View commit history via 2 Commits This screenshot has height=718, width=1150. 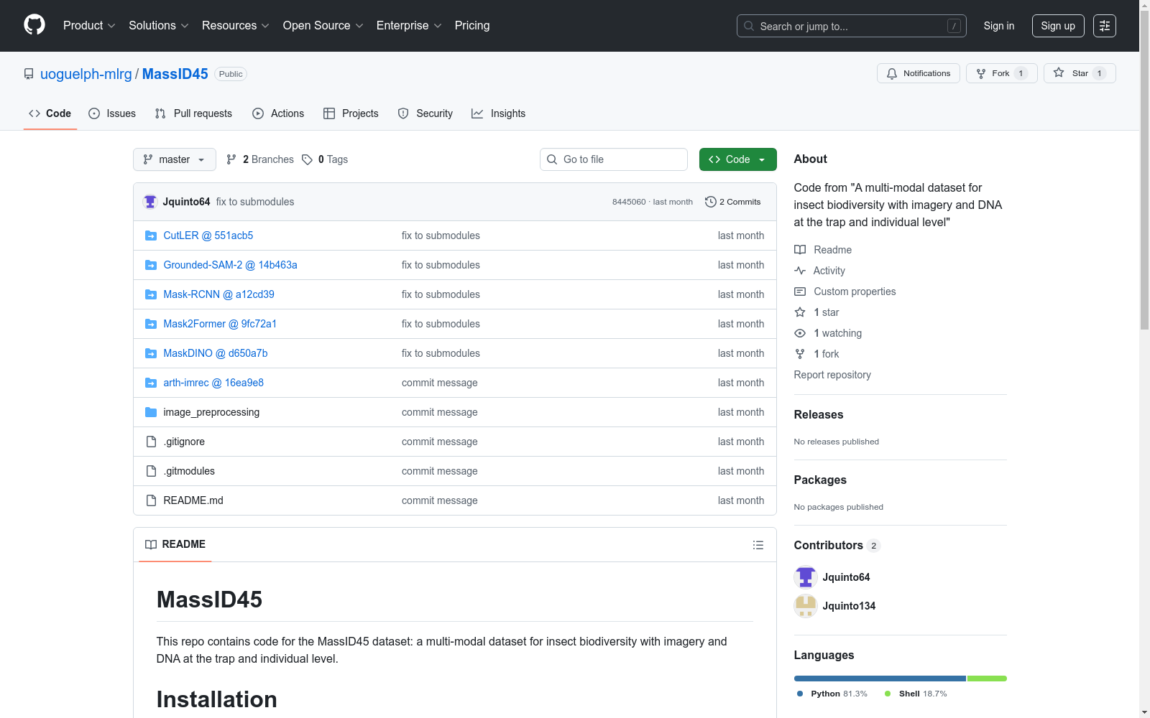click(733, 202)
